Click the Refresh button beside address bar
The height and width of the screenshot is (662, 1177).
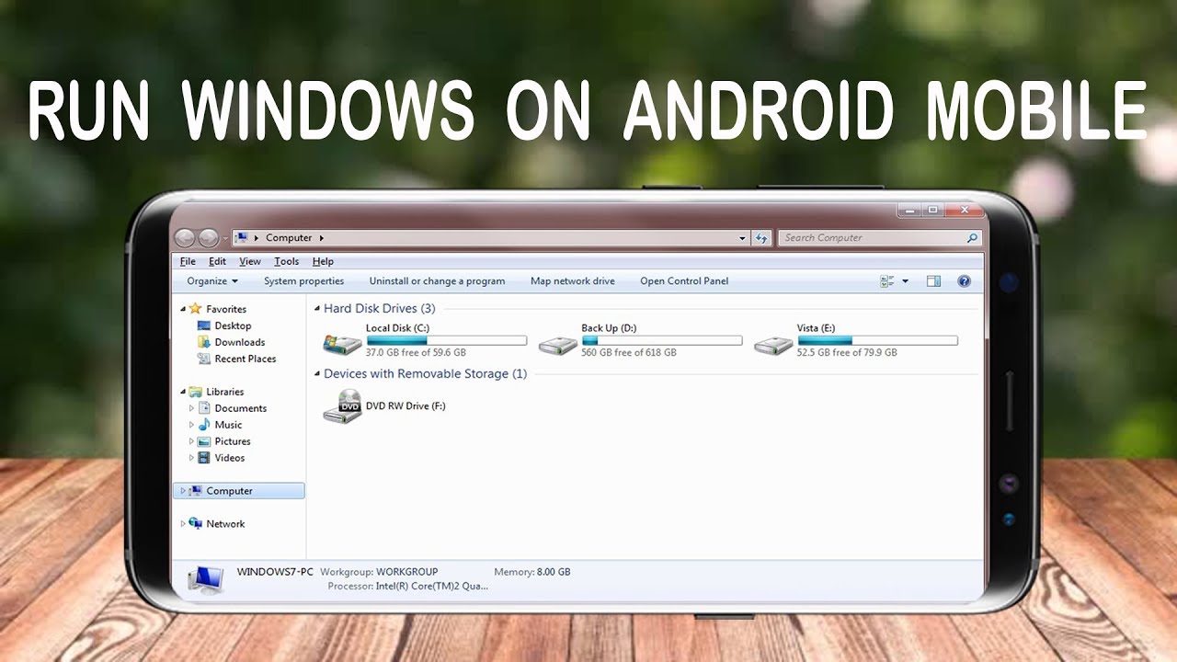coord(761,238)
